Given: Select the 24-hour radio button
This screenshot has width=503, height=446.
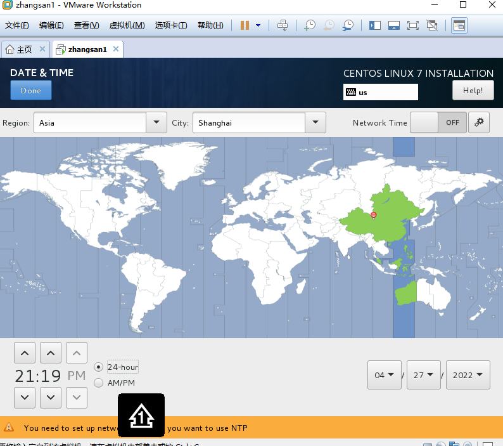Looking at the screenshot, I should 98,367.
